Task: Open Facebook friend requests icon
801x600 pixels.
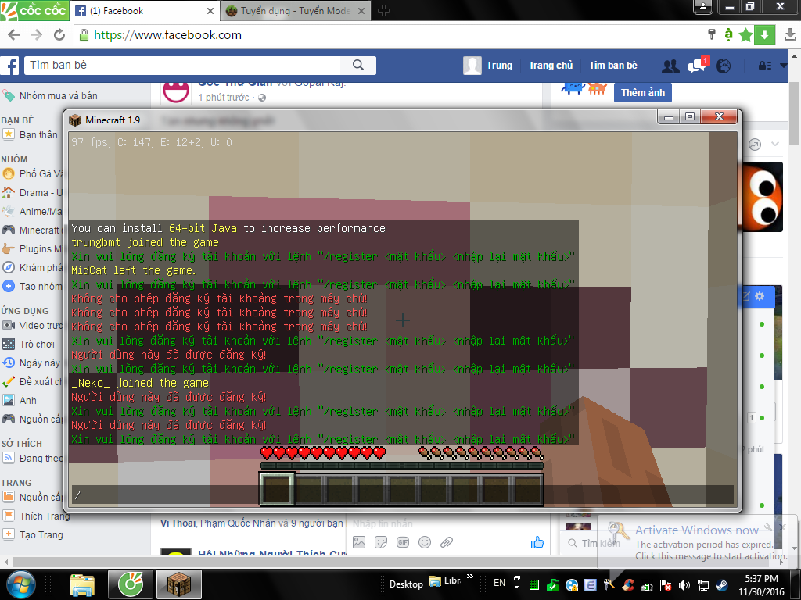Action: [670, 66]
